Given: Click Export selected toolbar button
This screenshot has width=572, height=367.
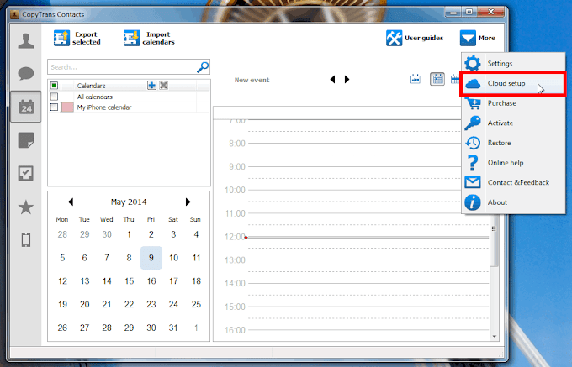Looking at the screenshot, I should click(x=77, y=39).
